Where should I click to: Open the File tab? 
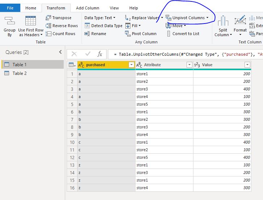(x=10, y=8)
